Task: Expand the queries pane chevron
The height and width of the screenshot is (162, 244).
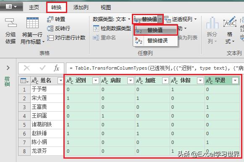Action: [x=8, y=68]
